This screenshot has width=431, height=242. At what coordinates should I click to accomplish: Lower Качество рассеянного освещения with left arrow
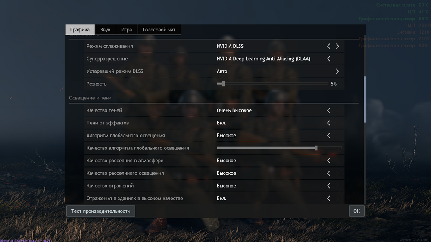[x=328, y=173]
